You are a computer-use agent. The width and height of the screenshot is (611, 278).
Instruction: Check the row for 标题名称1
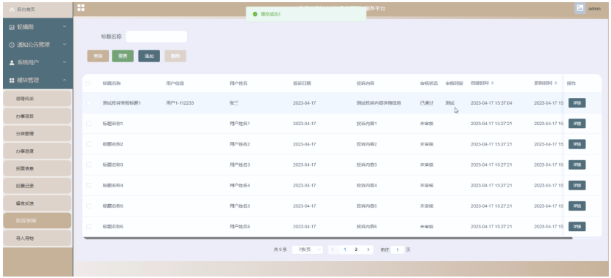pyautogui.click(x=89, y=124)
